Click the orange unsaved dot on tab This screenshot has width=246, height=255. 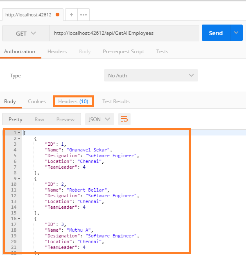(x=57, y=15)
